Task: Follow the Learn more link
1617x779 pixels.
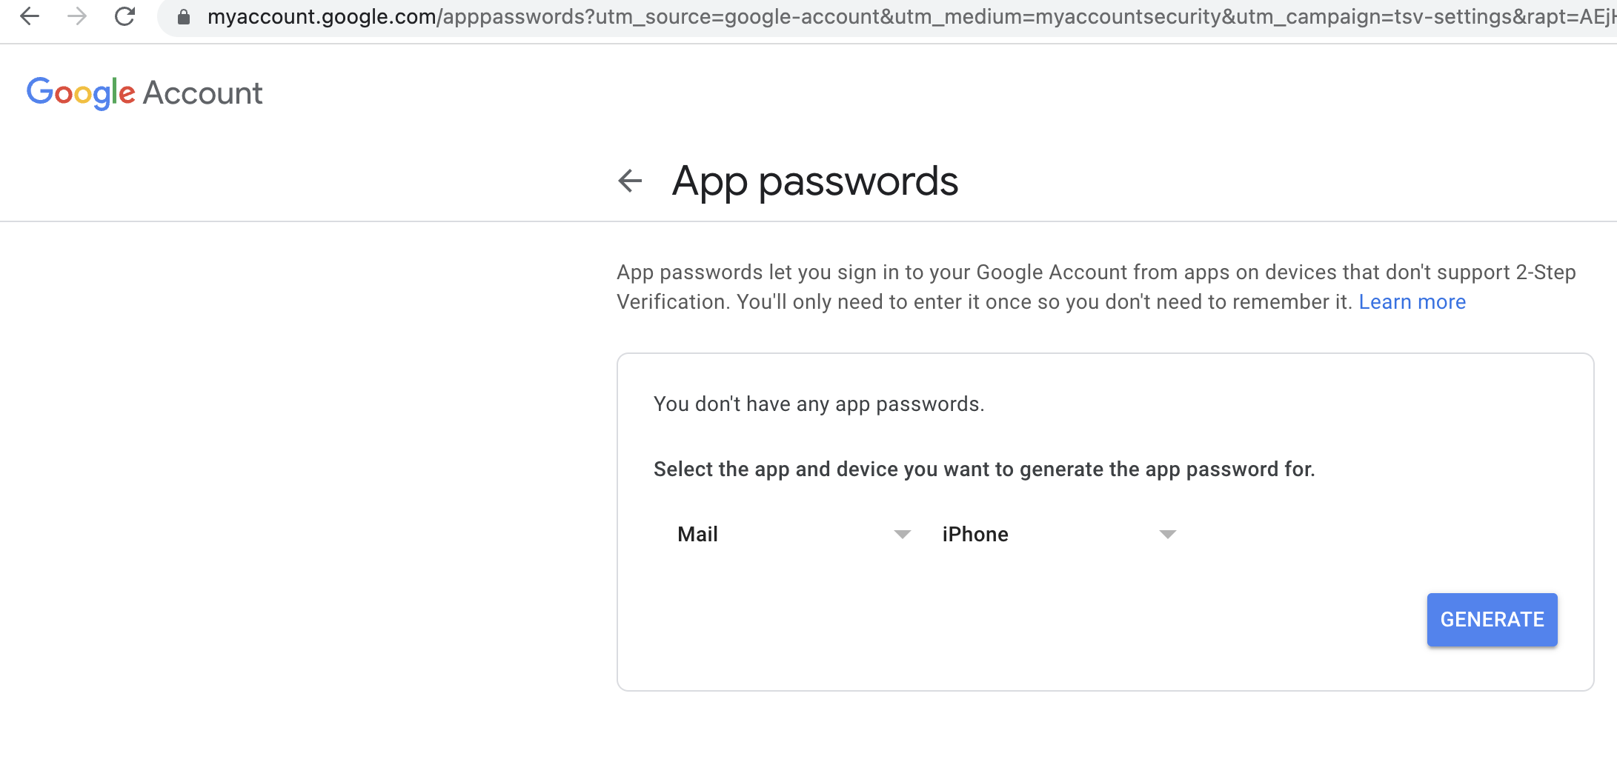Action: (1412, 302)
